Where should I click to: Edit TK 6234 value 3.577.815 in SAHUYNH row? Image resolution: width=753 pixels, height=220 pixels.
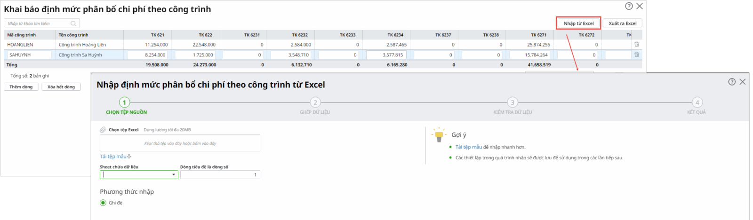pyautogui.click(x=386, y=55)
